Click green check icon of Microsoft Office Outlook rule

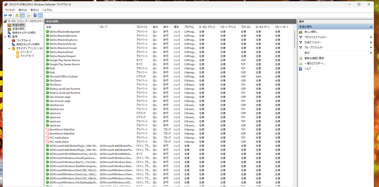point(47,76)
